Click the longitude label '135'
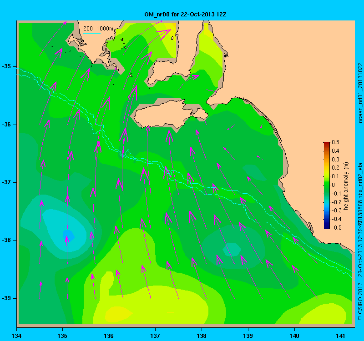 coord(62,336)
